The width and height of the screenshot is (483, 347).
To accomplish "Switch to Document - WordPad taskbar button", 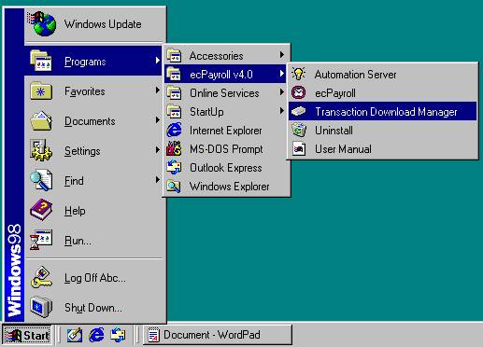I will coord(218,335).
